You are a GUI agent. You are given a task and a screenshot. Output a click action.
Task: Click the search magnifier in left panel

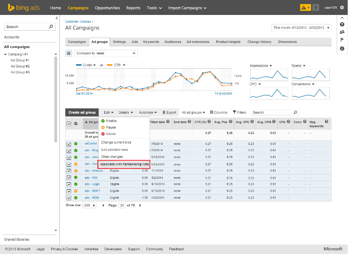(x=51, y=27)
